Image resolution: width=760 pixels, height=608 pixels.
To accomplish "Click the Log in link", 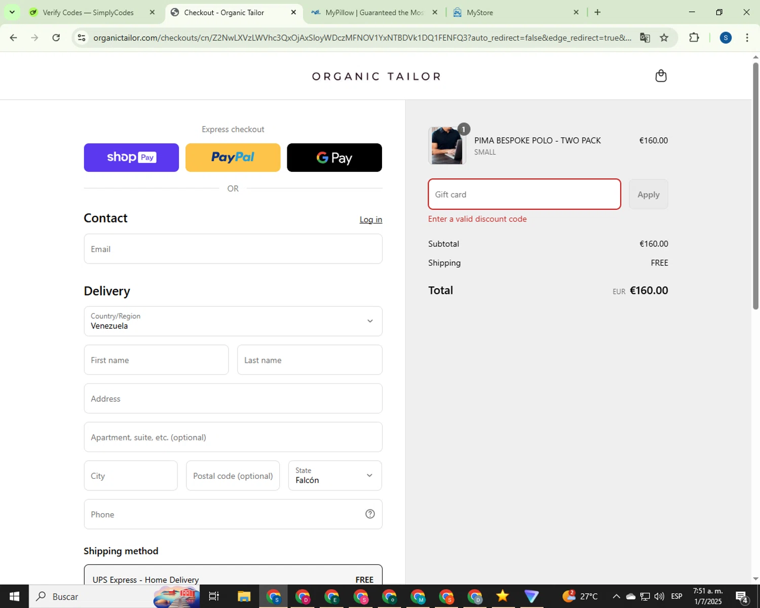I will [x=371, y=219].
